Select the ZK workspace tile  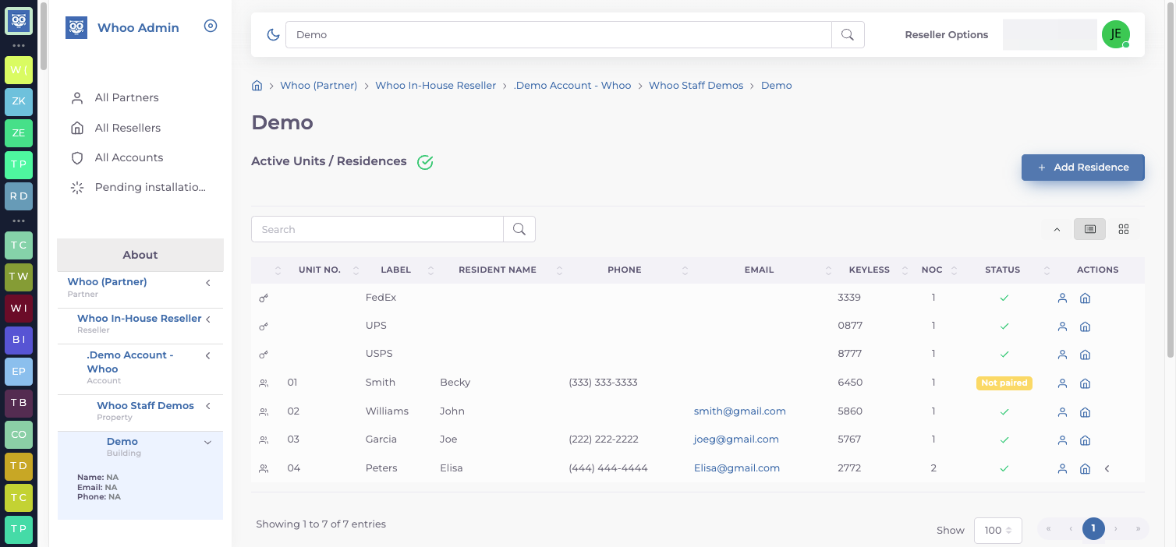click(x=19, y=101)
